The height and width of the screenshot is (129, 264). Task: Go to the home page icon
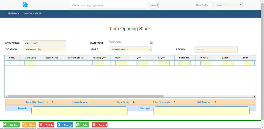(25, 5)
